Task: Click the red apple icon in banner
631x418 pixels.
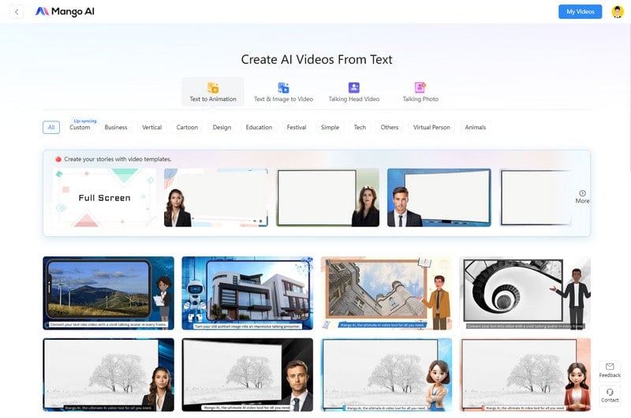Action: 58,159
